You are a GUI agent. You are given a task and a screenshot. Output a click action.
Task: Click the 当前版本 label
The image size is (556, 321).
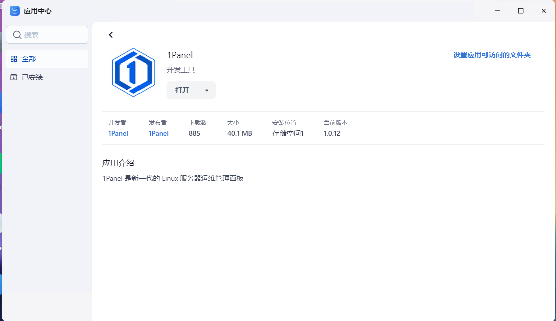pyautogui.click(x=336, y=123)
